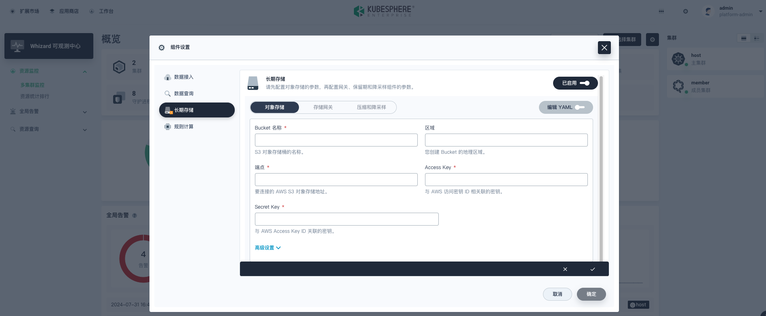Open 扩展市场 in the top navigation
This screenshot has height=316, width=766.
click(25, 11)
